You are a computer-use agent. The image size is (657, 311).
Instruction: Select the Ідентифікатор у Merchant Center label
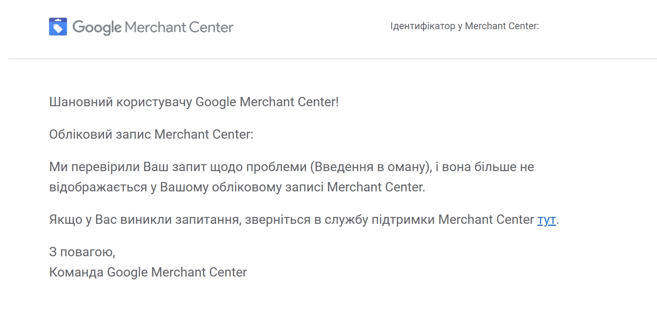pos(464,26)
